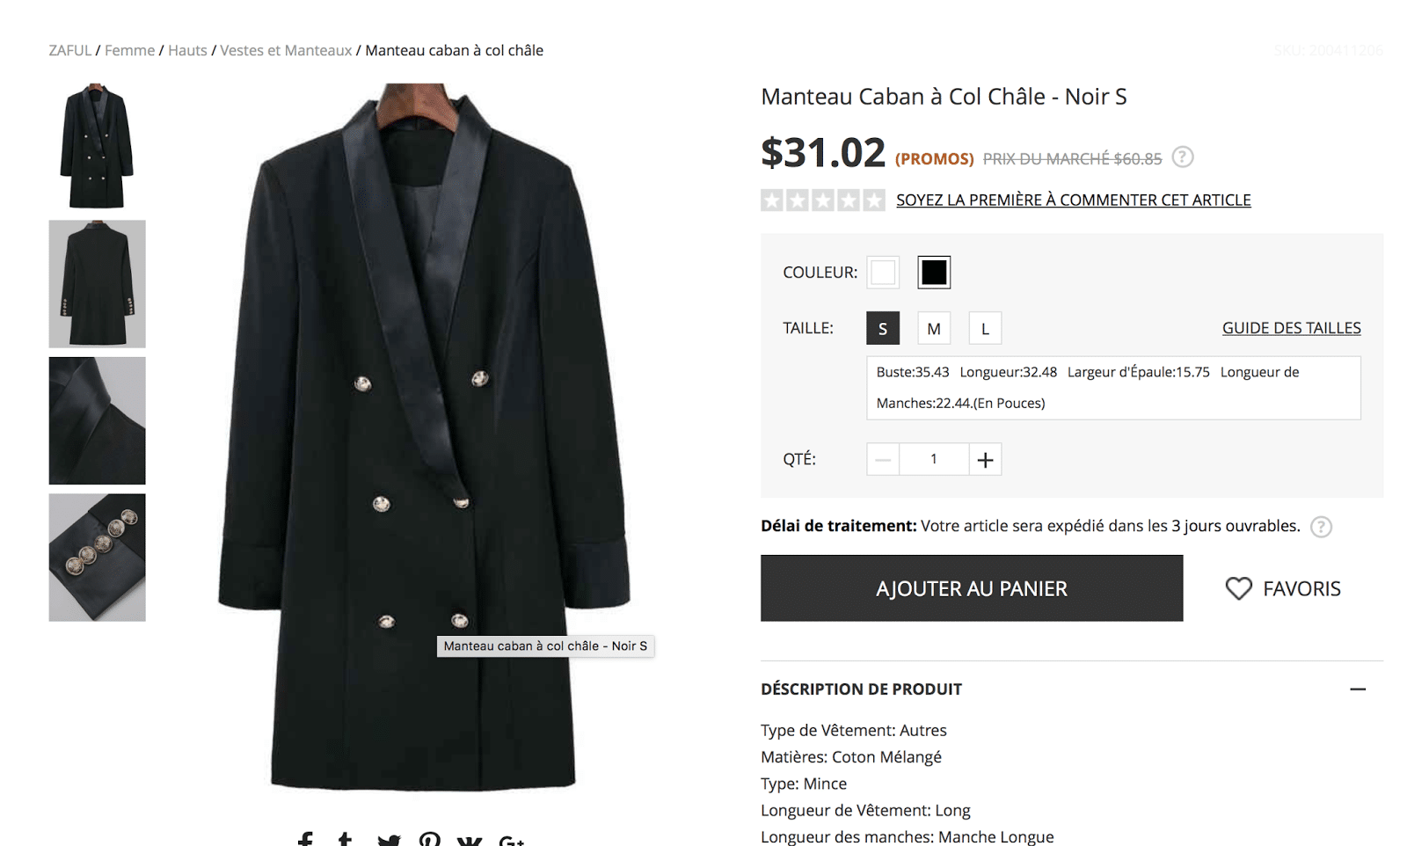Collapse Déscription de Produit section

click(x=1358, y=689)
